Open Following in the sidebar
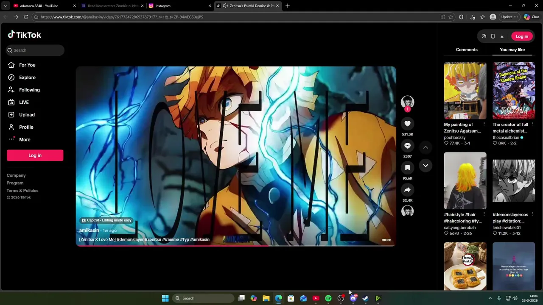The image size is (543, 305). [x=29, y=90]
